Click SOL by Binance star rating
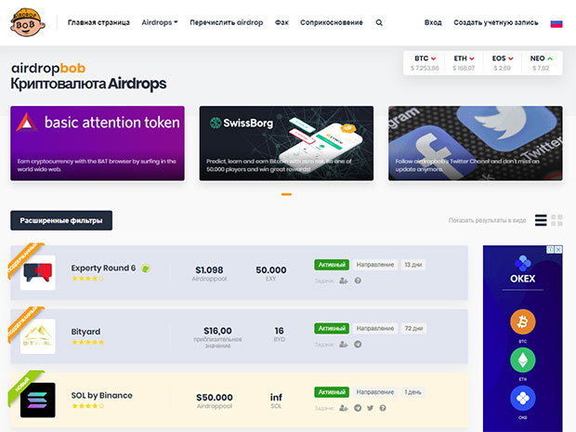The image size is (576, 432). pos(88,406)
